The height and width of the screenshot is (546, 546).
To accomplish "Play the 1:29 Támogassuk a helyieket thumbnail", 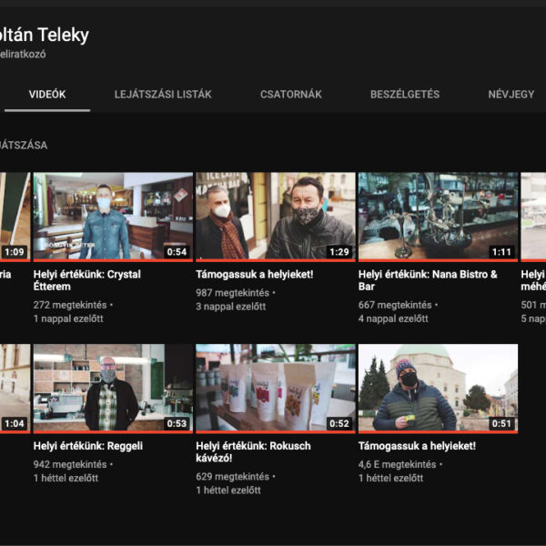I will [276, 217].
